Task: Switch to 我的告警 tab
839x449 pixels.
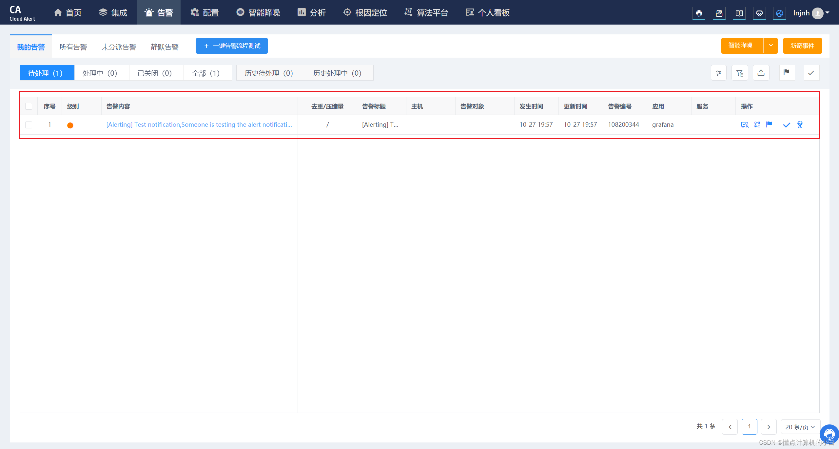Action: pos(31,47)
